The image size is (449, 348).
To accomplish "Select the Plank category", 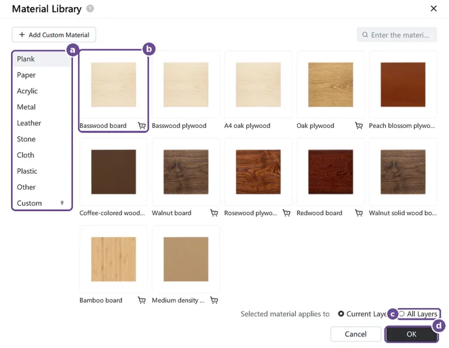I will click(42, 59).
